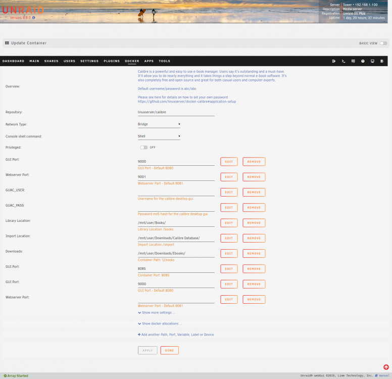Viewport: 392px width, 379px height.
Task: Click the Feedback icon in the nav bar
Action: 353,61
